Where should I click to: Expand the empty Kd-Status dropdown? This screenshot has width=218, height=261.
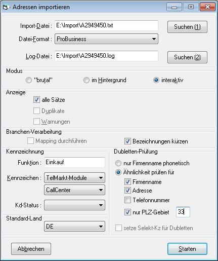(74, 205)
